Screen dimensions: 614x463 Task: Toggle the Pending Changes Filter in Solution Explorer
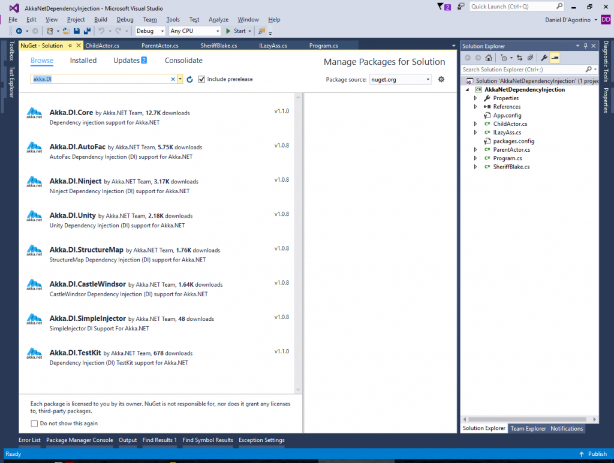click(x=504, y=58)
